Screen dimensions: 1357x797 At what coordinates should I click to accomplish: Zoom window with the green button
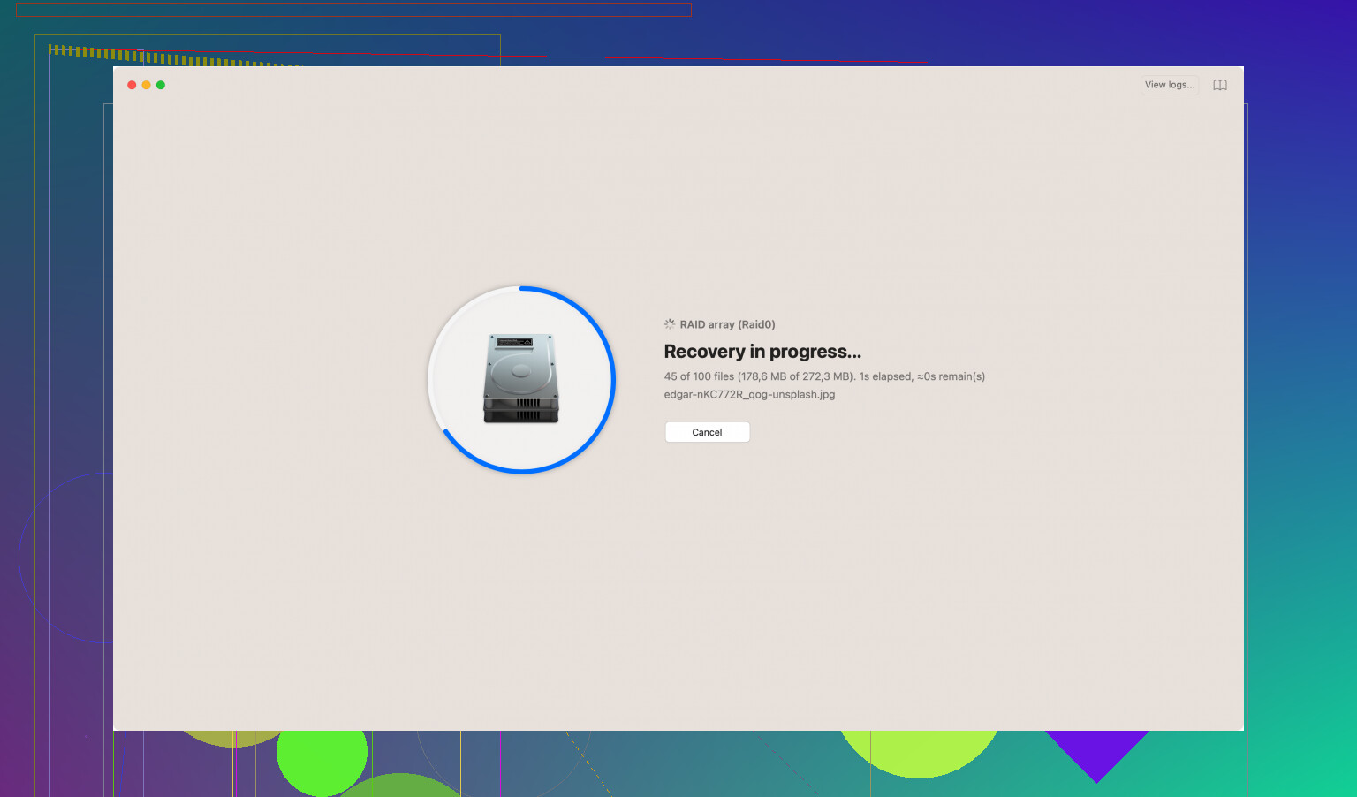[x=161, y=85]
